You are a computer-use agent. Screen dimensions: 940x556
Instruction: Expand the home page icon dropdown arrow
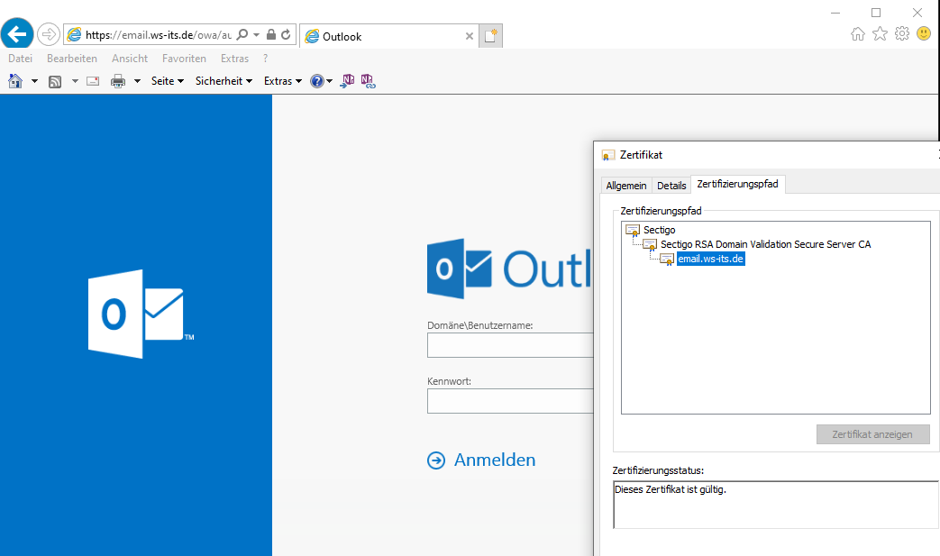pos(34,81)
